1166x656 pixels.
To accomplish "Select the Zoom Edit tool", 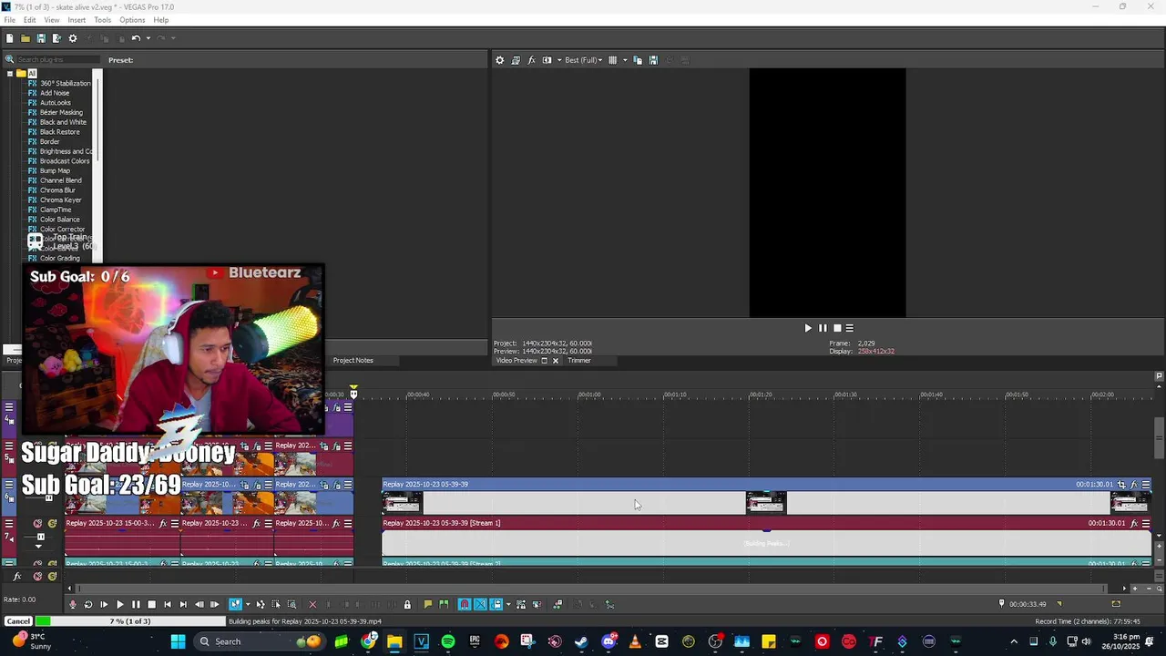I will tap(291, 604).
